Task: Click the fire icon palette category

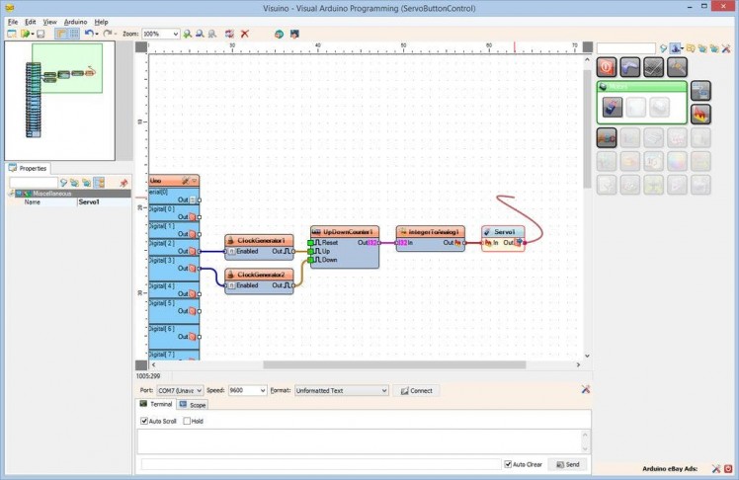Action: 700,114
